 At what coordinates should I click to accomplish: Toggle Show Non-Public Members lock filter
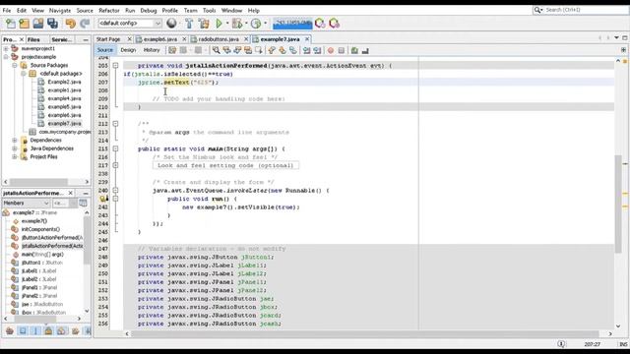pos(48,331)
